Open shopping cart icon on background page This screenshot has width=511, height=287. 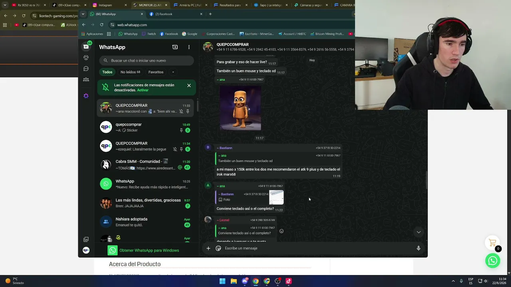pos(493,243)
